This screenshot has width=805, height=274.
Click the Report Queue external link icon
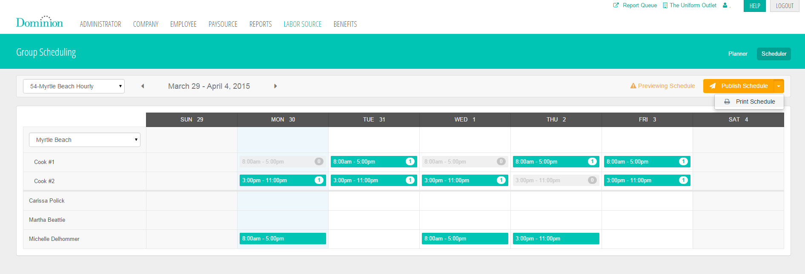click(616, 6)
